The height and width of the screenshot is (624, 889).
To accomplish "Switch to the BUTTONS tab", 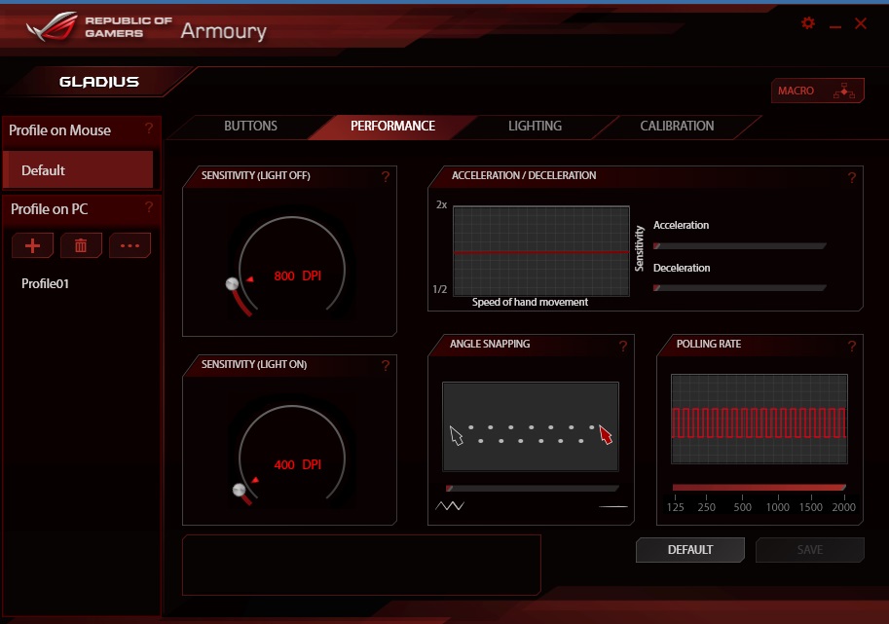I will (x=250, y=126).
